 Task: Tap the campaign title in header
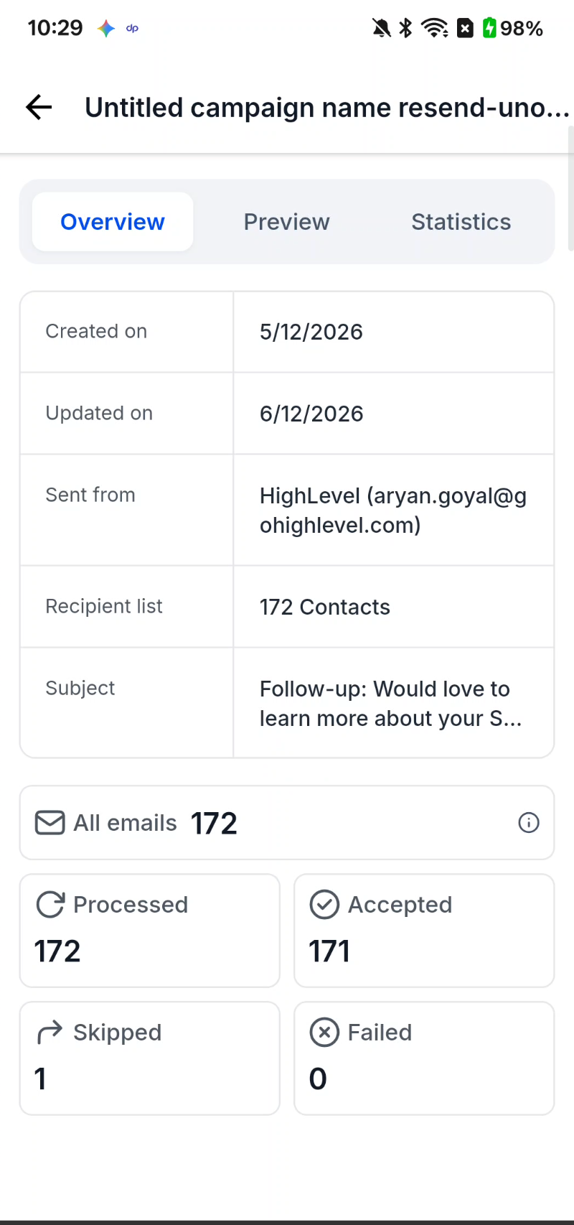pos(327,108)
